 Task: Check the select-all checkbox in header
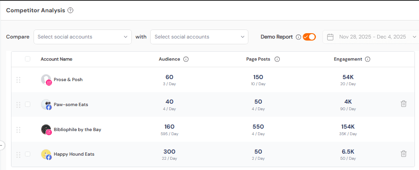[28, 59]
